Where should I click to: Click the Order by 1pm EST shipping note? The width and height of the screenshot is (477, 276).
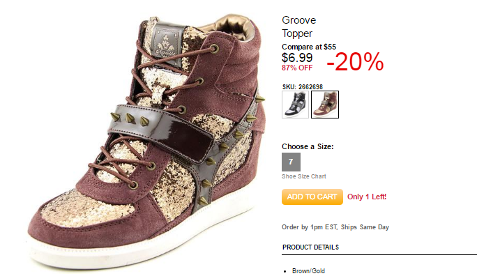click(335, 227)
